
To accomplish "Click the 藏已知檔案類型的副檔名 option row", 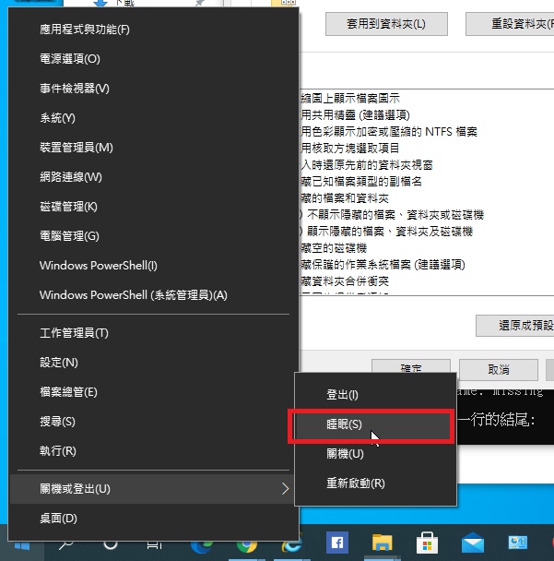I will tap(361, 182).
